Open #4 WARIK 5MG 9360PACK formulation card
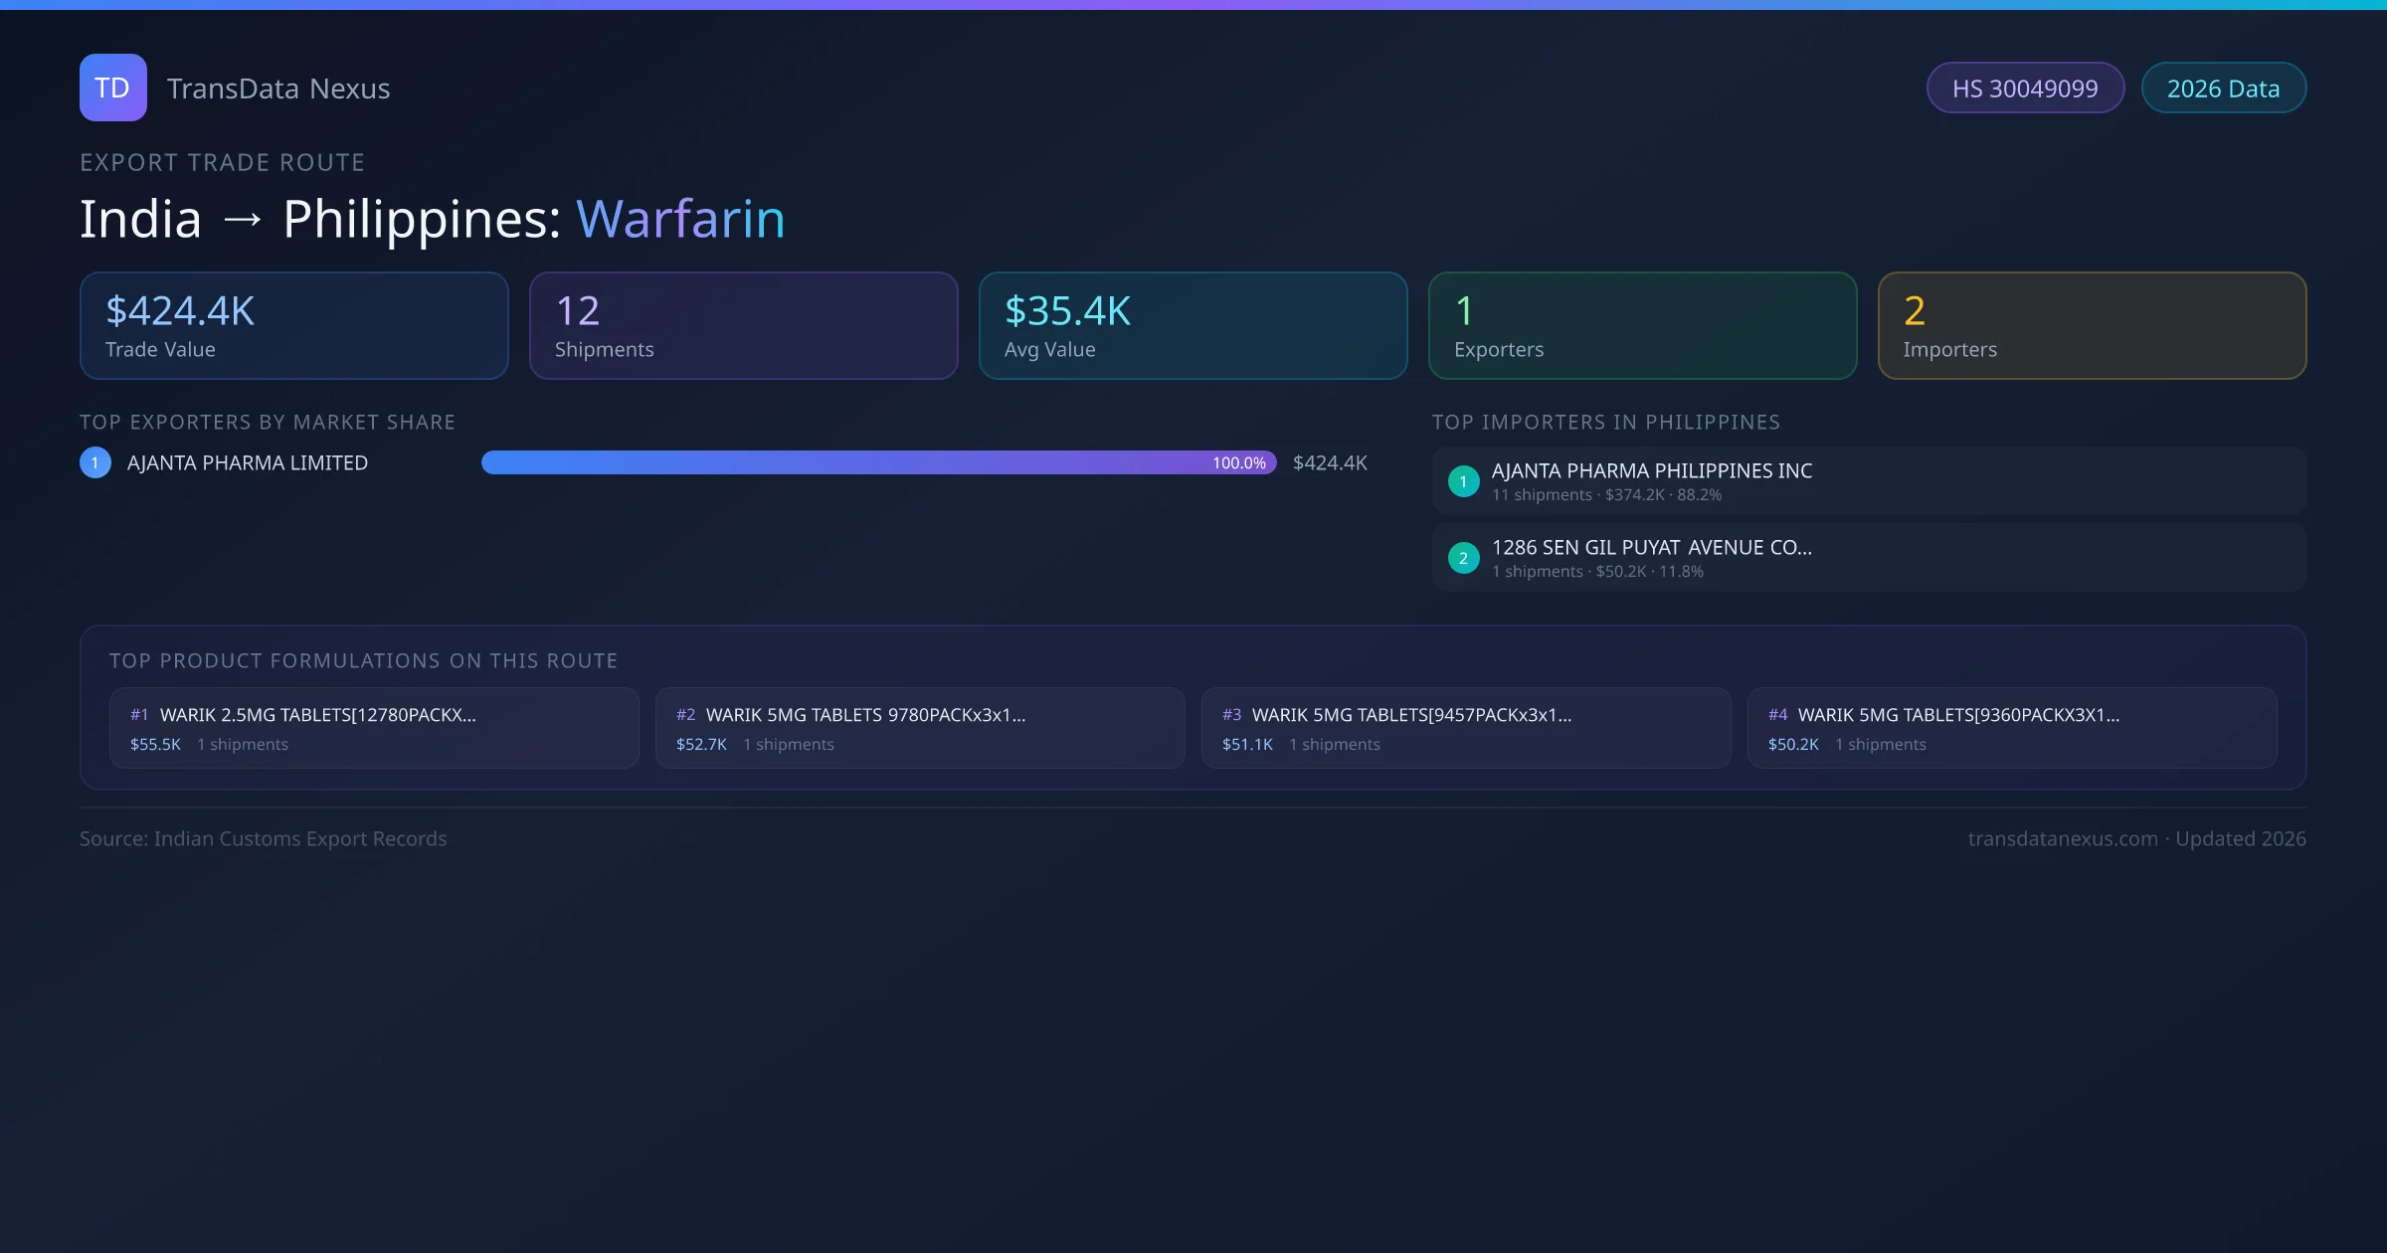The image size is (2387, 1253). pos(2011,728)
